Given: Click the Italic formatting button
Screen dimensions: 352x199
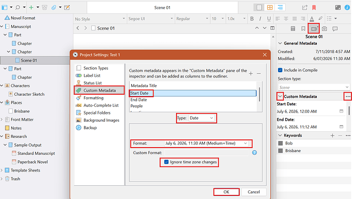Looking at the screenshot, I should pos(260,19).
